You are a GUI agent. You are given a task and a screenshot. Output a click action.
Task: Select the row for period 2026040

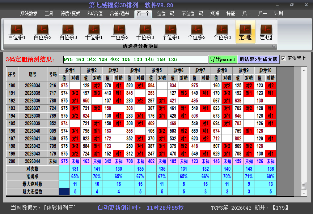tap(33, 131)
